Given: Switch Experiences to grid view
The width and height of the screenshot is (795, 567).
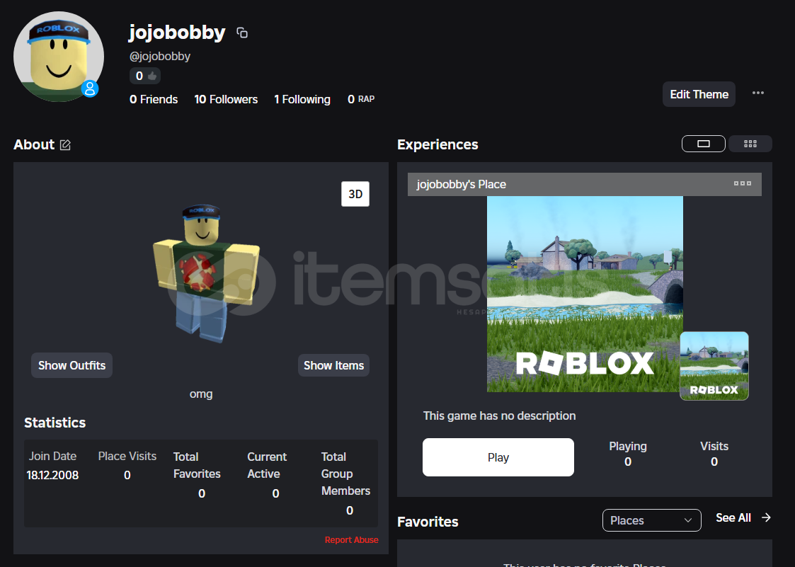Looking at the screenshot, I should point(750,144).
